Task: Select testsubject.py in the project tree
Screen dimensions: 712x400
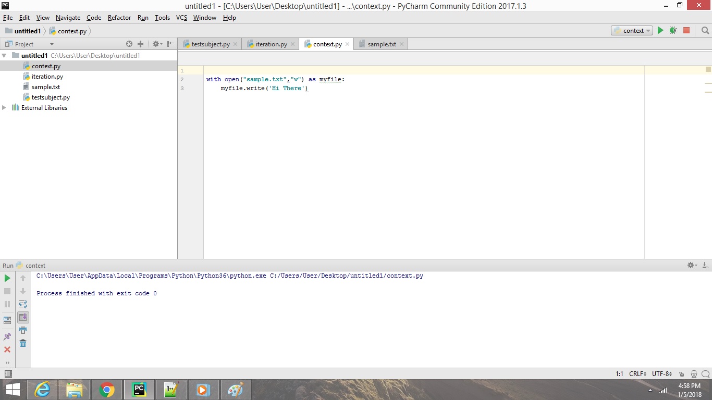Action: 51,97
